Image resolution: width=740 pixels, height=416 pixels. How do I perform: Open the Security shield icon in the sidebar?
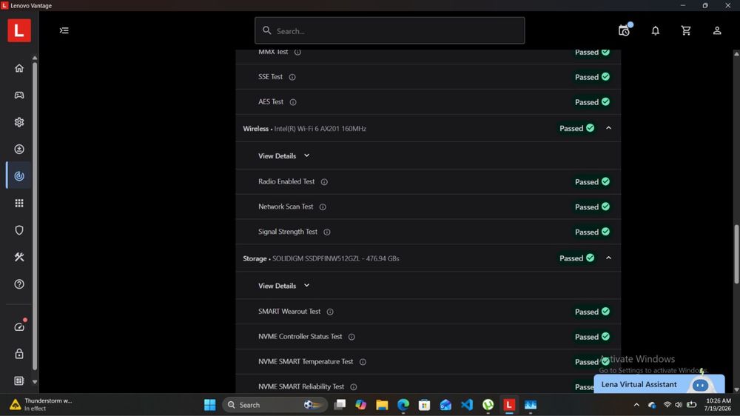(x=19, y=230)
